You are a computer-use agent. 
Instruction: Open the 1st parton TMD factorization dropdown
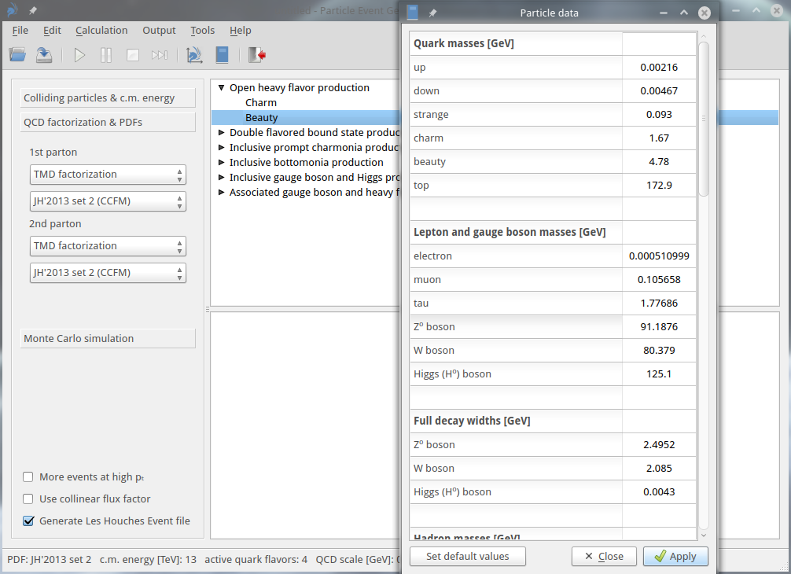[109, 175]
